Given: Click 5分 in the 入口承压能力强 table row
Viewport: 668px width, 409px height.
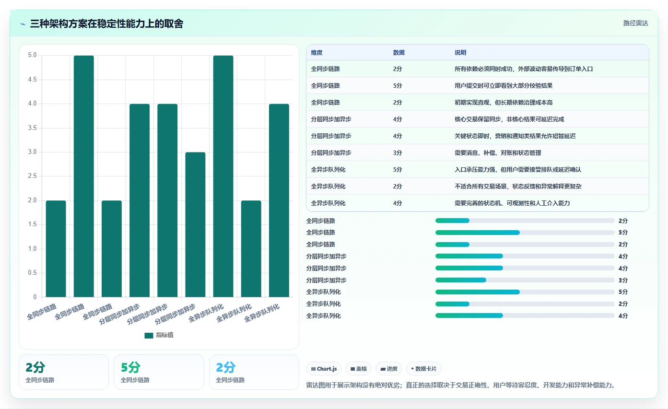Looking at the screenshot, I should point(398,170).
